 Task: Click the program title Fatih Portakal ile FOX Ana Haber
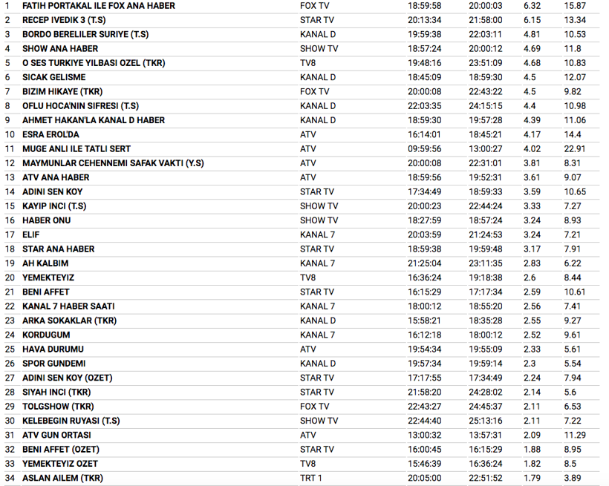(99, 6)
